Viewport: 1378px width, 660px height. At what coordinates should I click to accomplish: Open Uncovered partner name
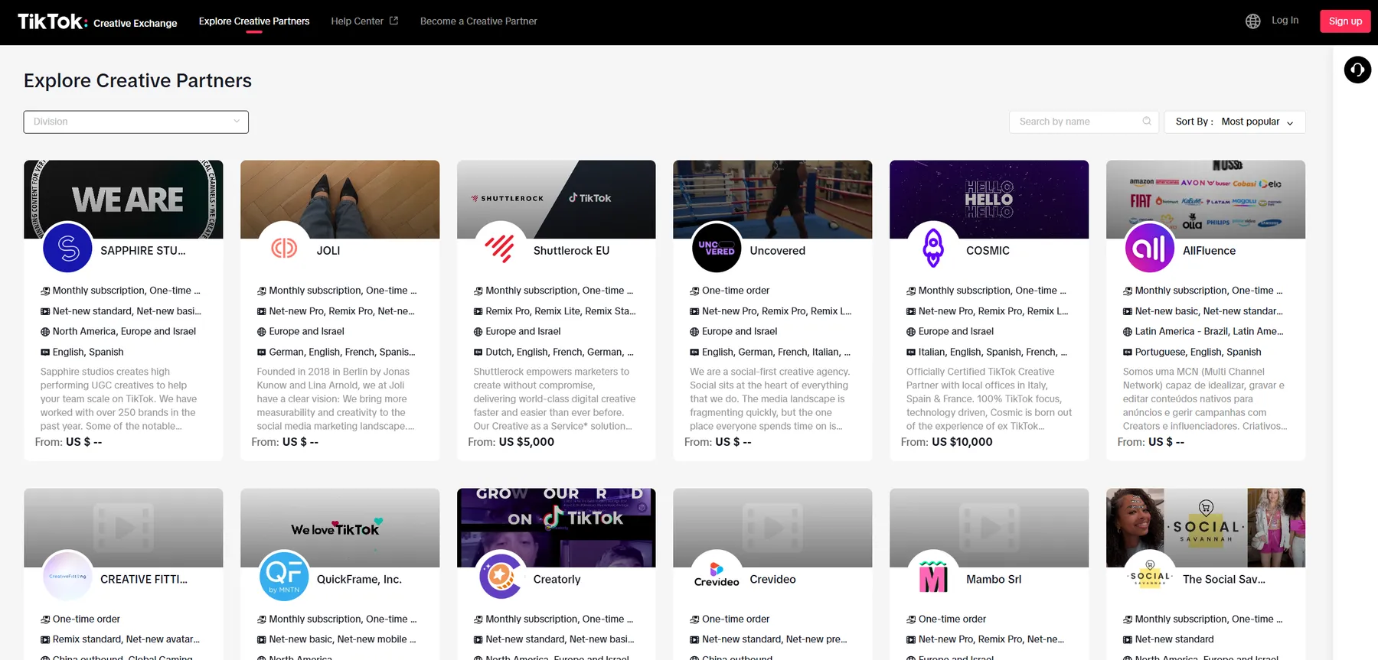(x=778, y=251)
